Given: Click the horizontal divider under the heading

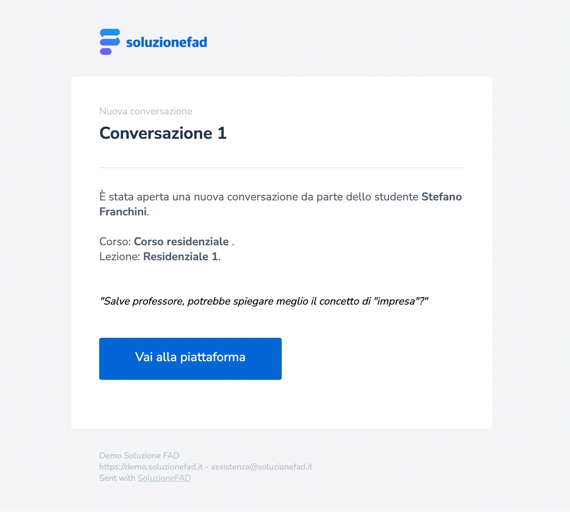Looking at the screenshot, I should [x=281, y=167].
